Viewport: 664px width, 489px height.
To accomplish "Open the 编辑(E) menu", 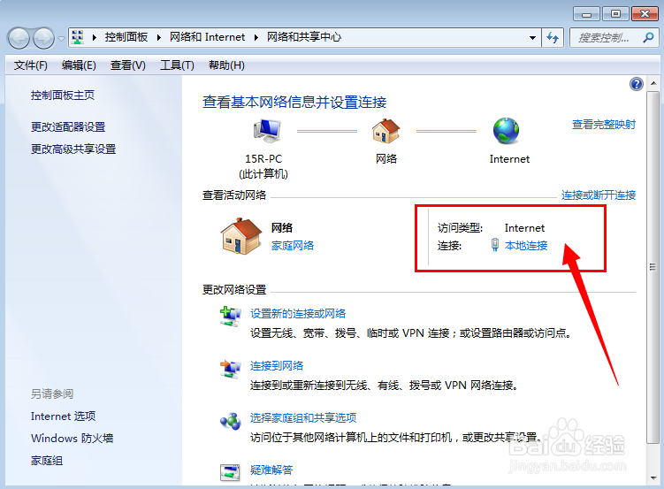I will [x=79, y=65].
